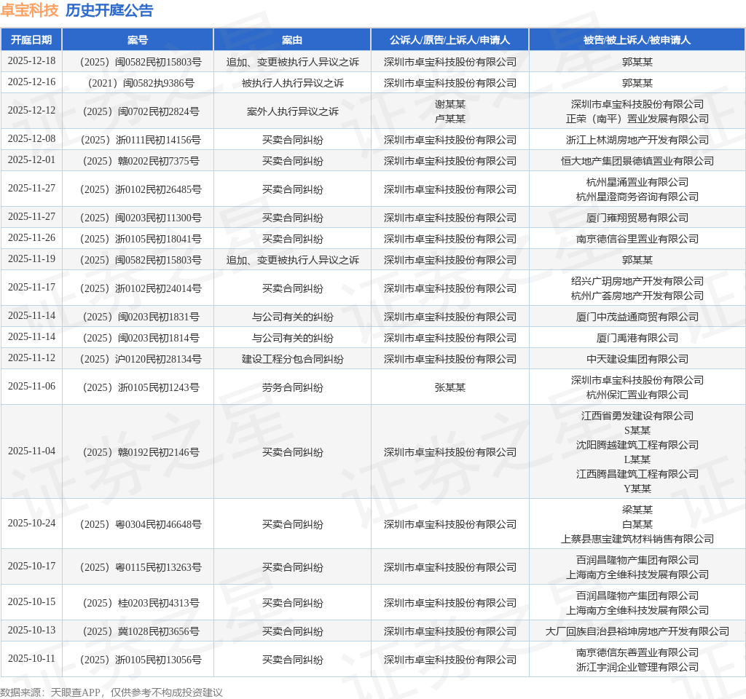Click defendant 厦门雍翔贸易有限公司
The height and width of the screenshot is (699, 746).
point(637,218)
